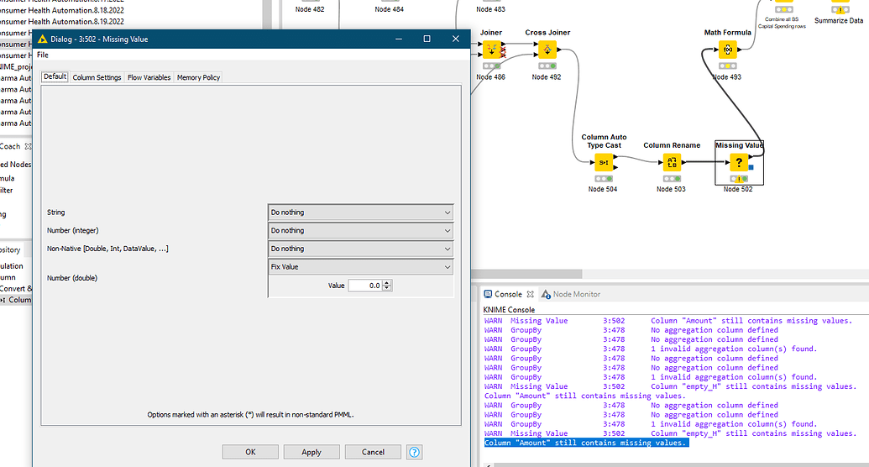Viewport: 869px width, 467px height.
Task: Select Consumer Health Automation.8.18.2022 workflow
Action: [62, 10]
